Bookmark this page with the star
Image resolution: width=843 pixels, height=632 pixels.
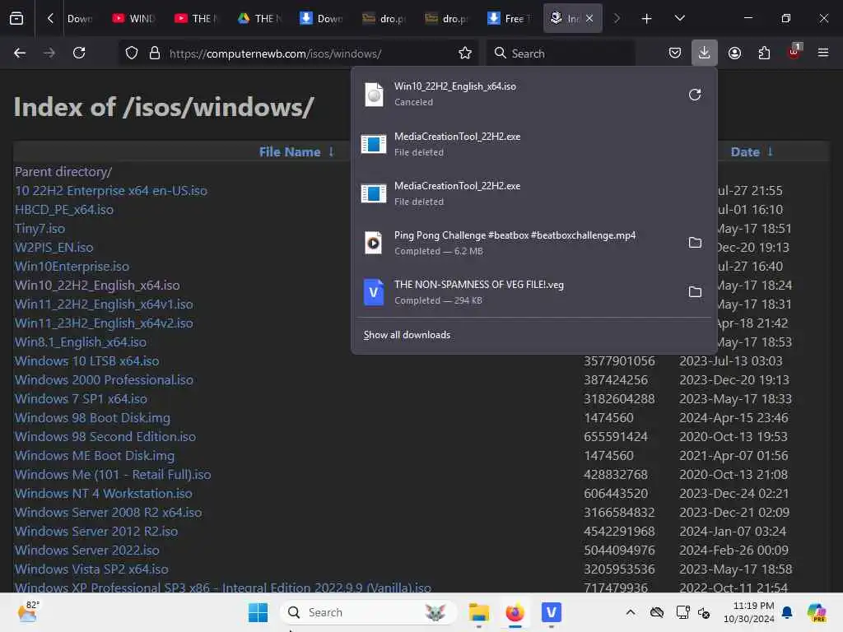coord(465,53)
